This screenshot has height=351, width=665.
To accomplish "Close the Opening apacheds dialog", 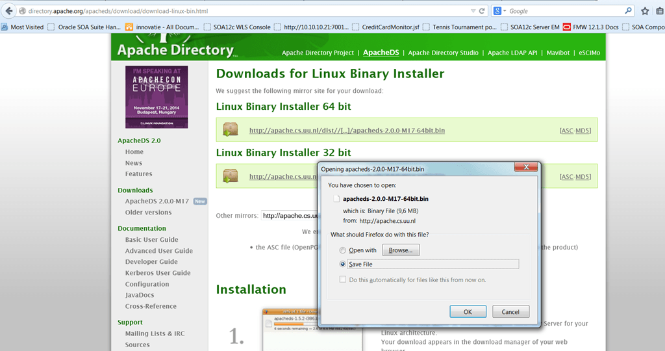I will [526, 167].
